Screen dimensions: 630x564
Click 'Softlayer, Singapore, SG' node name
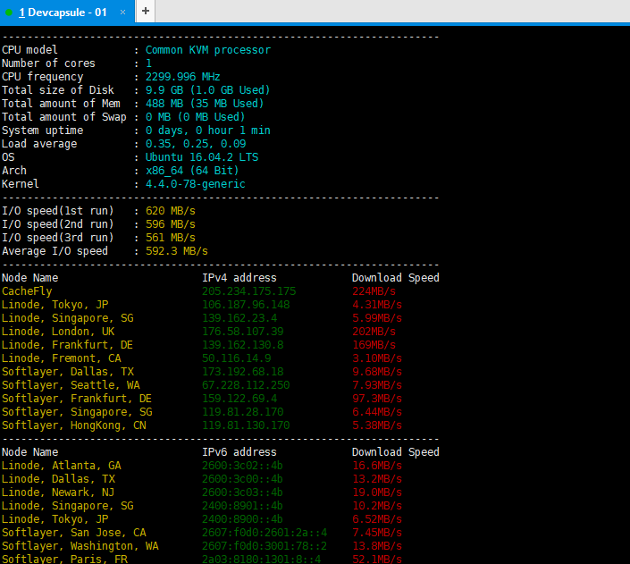tap(77, 412)
